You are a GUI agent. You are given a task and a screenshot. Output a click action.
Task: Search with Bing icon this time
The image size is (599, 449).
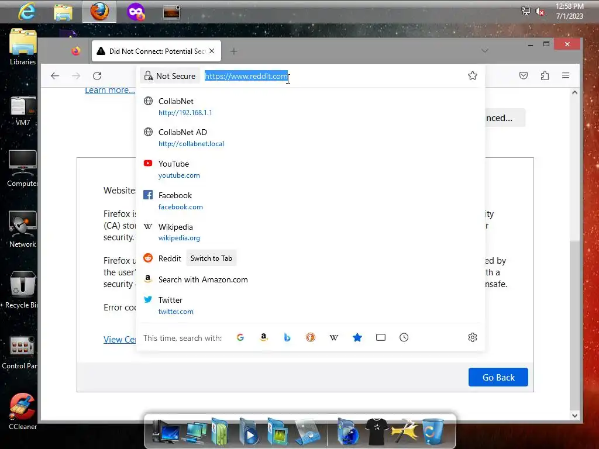287,337
